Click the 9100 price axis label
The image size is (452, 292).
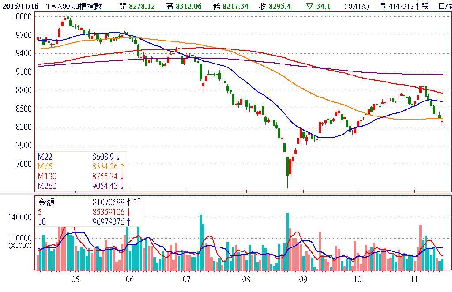(24, 72)
